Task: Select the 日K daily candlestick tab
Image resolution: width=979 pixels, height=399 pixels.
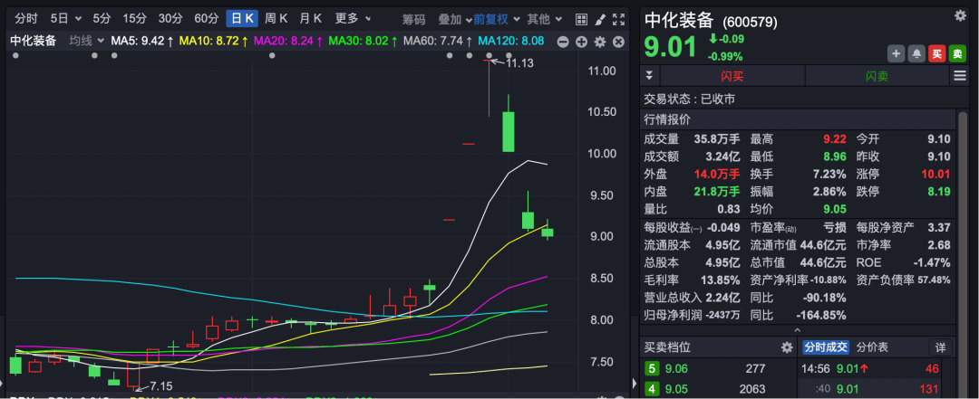Action: point(242,19)
